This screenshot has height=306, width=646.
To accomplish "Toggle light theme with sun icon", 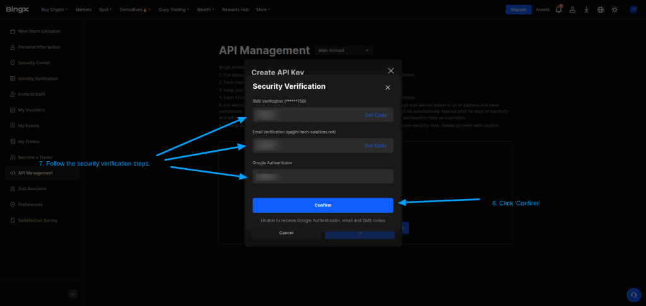I will (614, 9).
